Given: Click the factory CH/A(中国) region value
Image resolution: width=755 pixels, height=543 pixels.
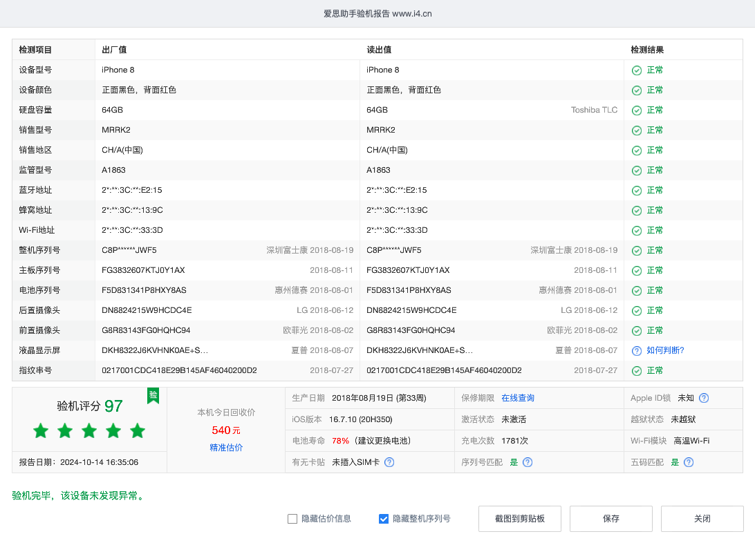Looking at the screenshot, I should click(x=122, y=151).
